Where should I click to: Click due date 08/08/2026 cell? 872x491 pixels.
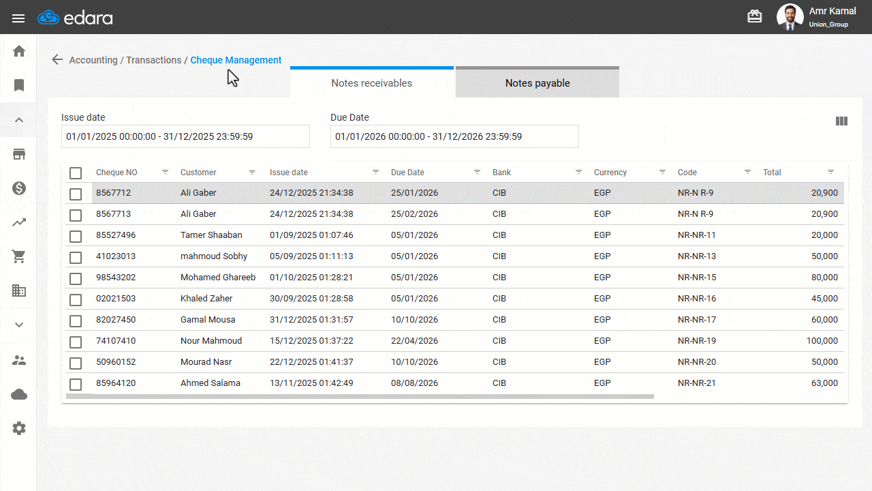[x=414, y=383]
